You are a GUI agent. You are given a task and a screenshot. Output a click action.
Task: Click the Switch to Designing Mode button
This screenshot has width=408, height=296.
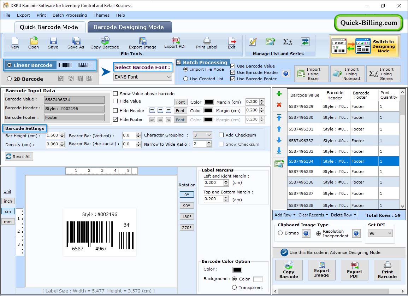(x=365, y=46)
